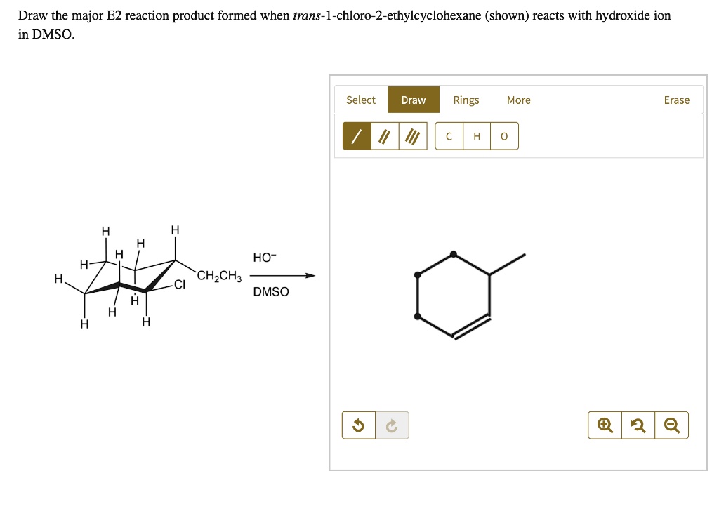Choose the Oxygen atom button
The height and width of the screenshot is (530, 719).
point(503,135)
